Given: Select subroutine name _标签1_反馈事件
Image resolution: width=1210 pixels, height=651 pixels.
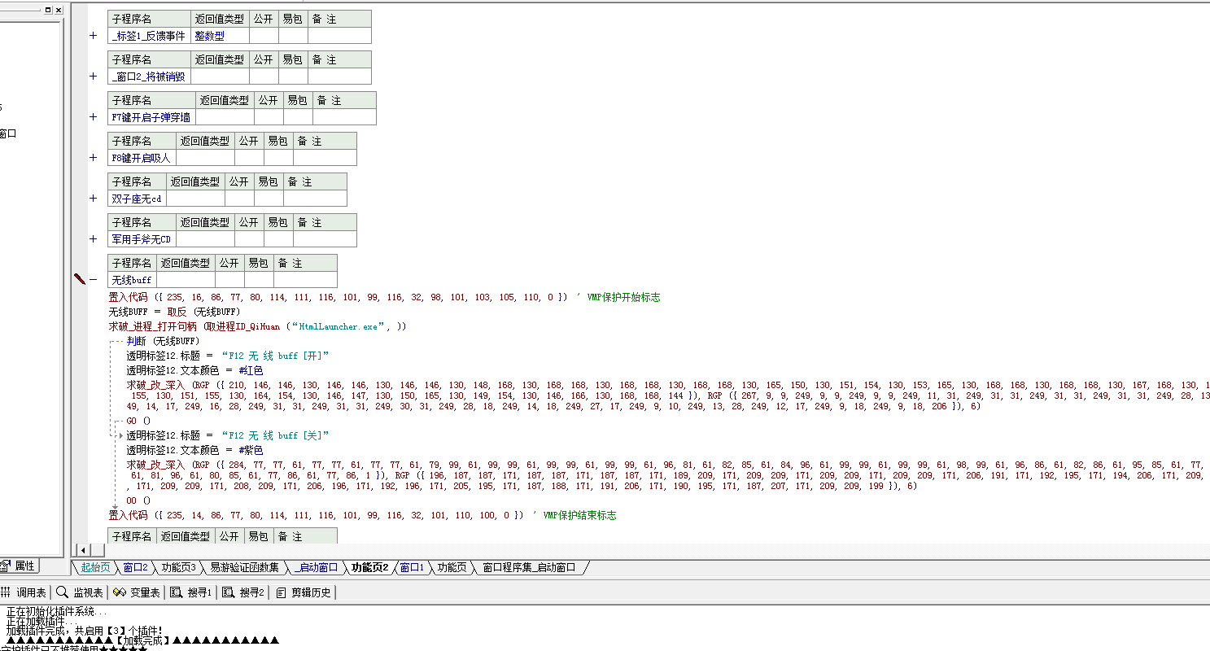Looking at the screenshot, I should click(149, 36).
